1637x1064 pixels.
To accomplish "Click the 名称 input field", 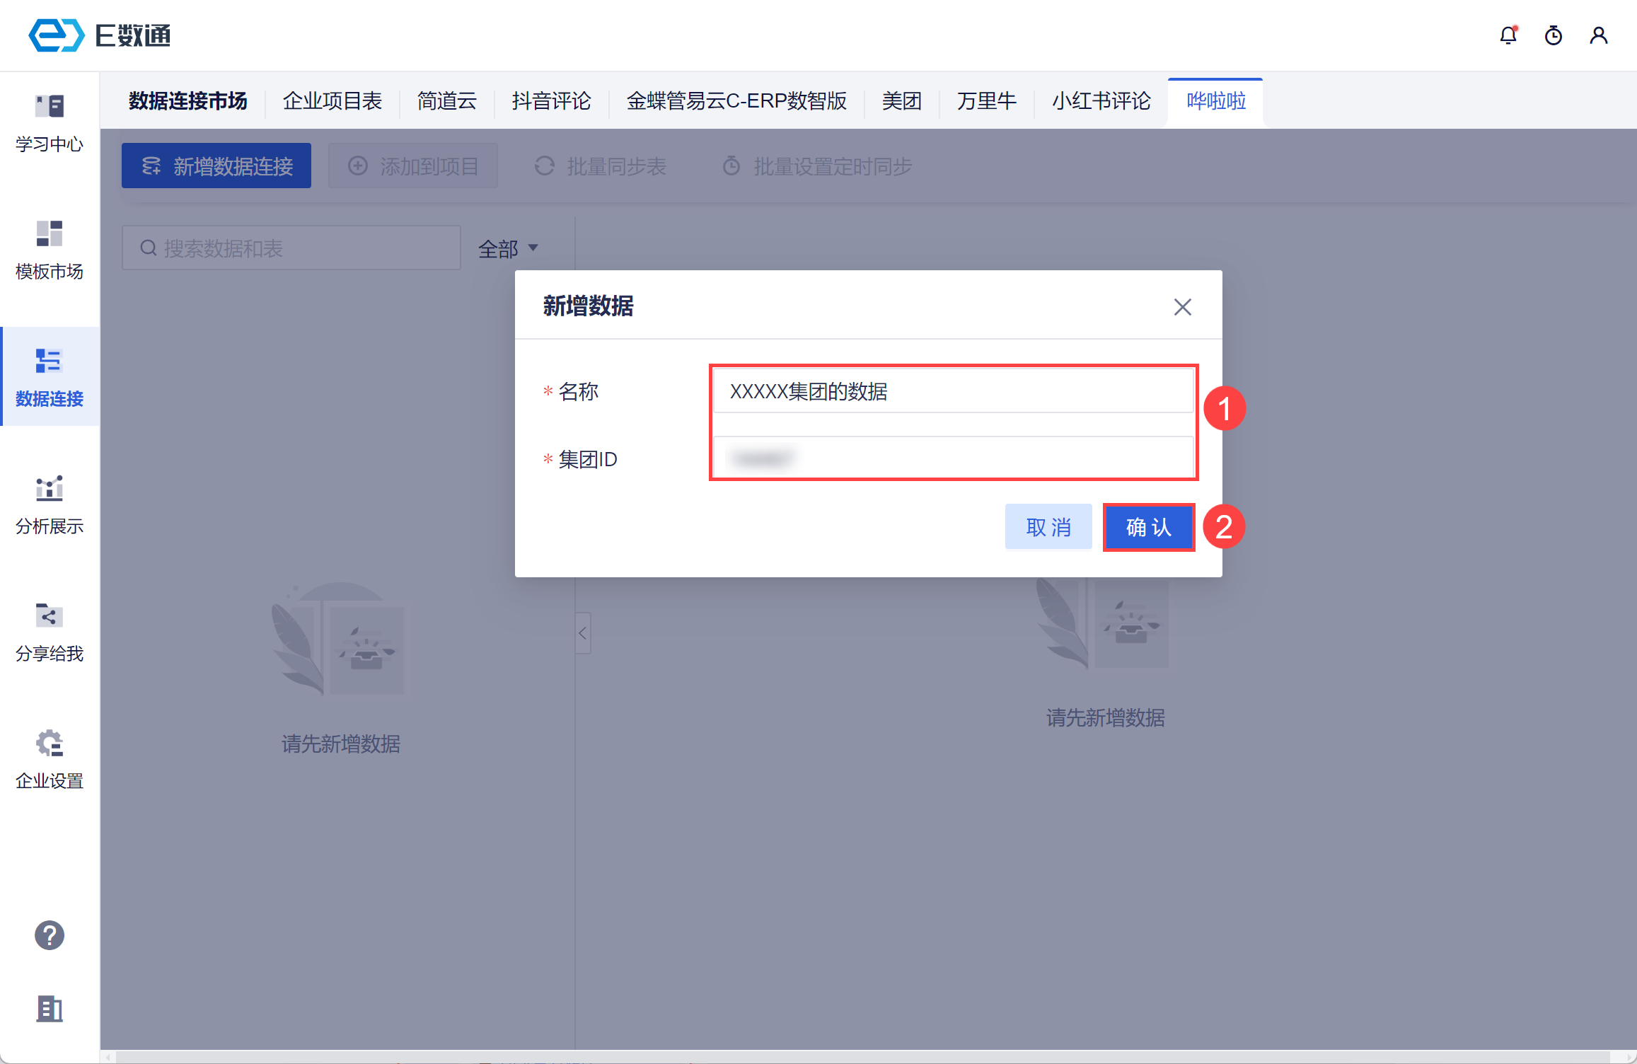I will 952,391.
